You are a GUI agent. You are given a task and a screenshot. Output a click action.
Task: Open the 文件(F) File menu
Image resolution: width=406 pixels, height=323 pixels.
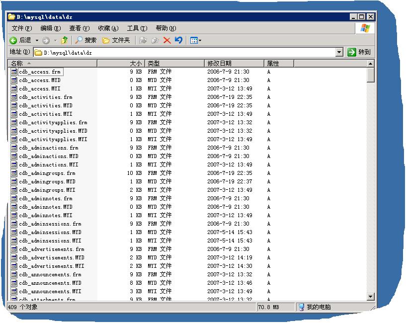tap(22, 28)
